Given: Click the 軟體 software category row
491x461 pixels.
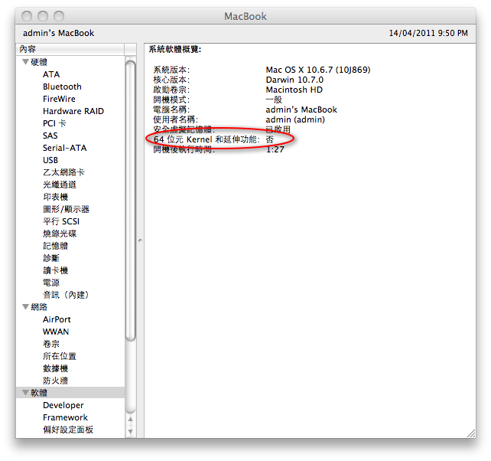Looking at the screenshot, I should point(70,392).
